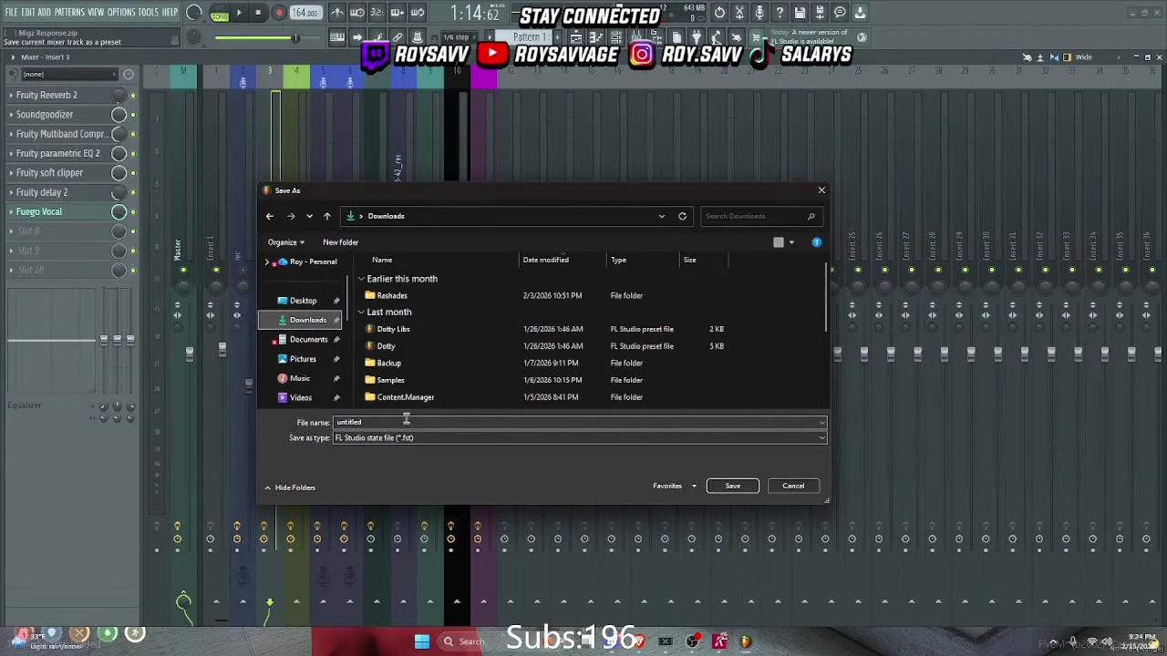Screen dimensions: 1167x656
Task: Toggle Fruity soft clipper on/off
Action: pos(133,173)
